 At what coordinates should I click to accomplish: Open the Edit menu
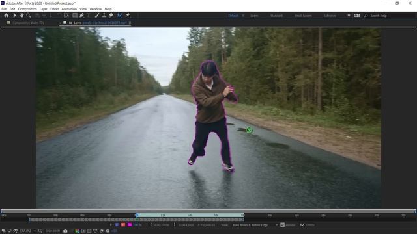(x=12, y=9)
